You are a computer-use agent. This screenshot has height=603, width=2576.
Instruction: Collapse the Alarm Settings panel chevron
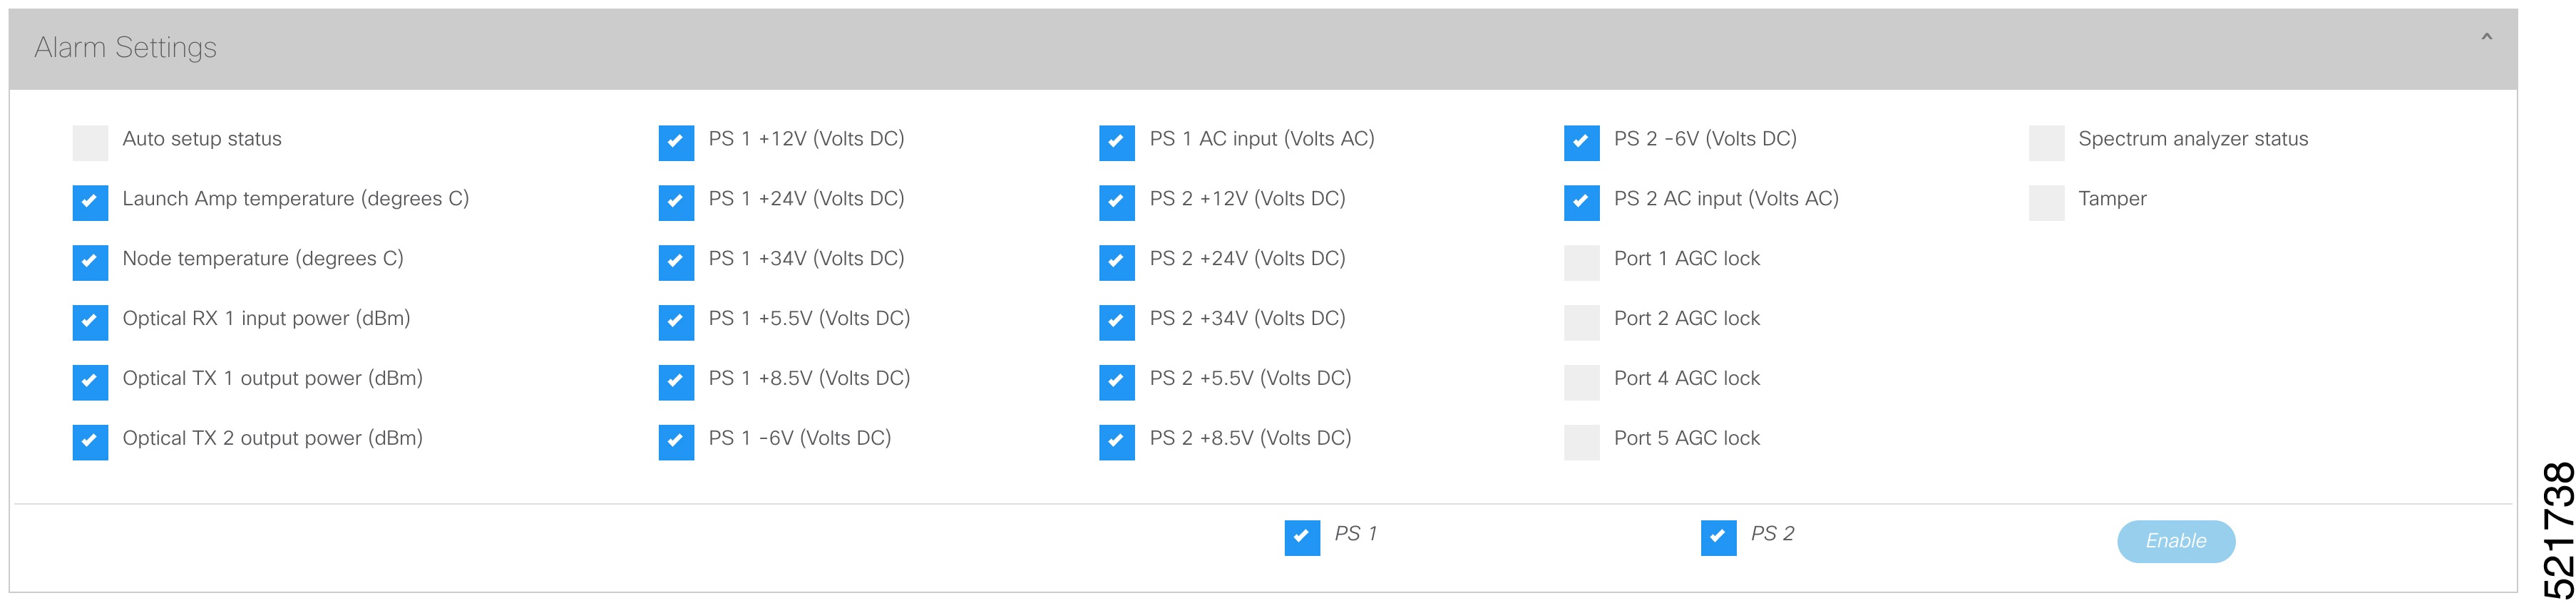pos(2486,38)
